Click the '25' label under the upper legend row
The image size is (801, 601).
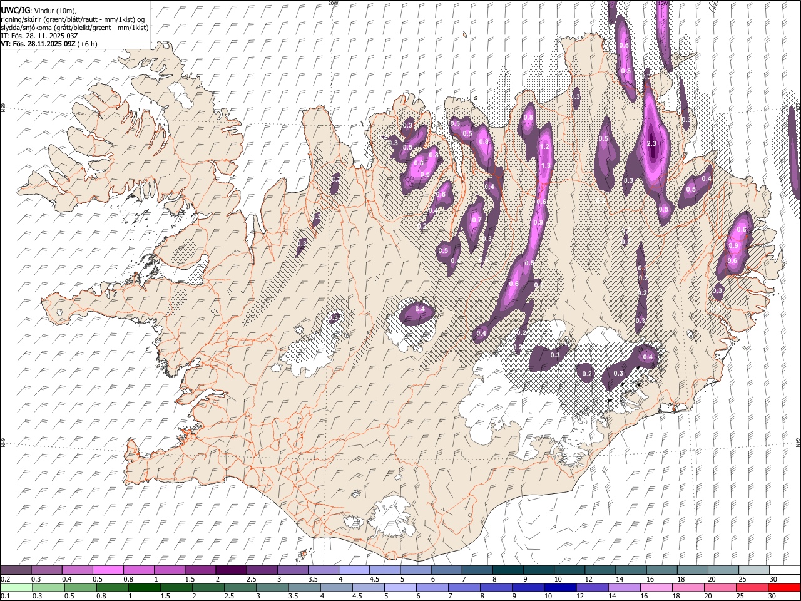[x=742, y=579]
